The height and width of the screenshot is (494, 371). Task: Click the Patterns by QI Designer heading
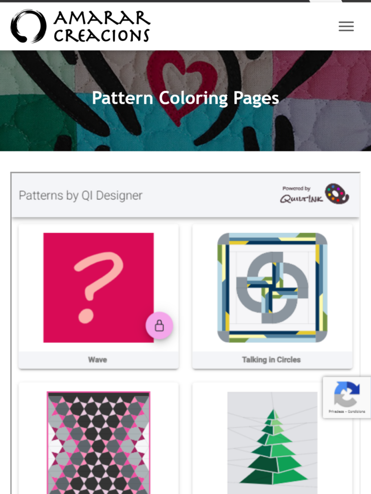(x=81, y=195)
